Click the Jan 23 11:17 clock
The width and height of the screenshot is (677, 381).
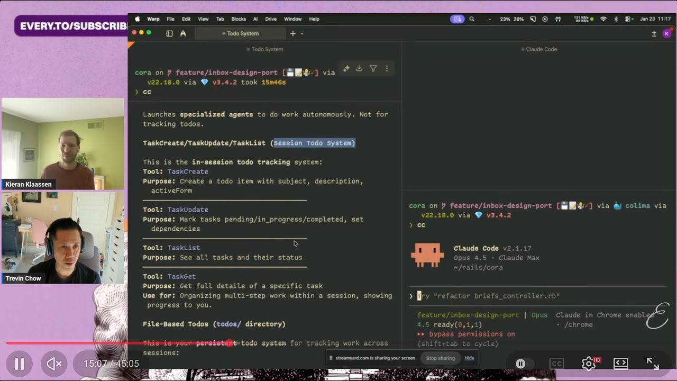655,19
